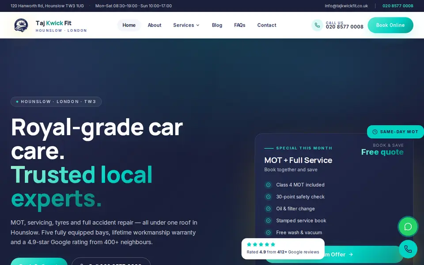Open the About page
Image resolution: width=424 pixels, height=265 pixels.
coord(155,25)
